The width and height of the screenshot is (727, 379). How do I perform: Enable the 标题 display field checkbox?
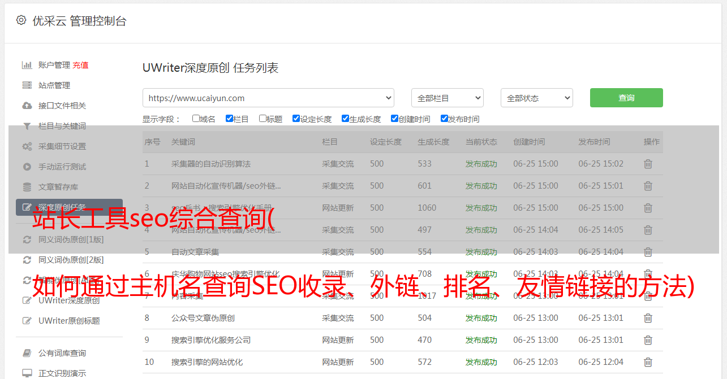pyautogui.click(x=263, y=119)
